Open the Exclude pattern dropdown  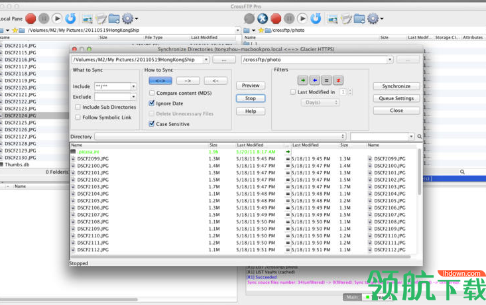(133, 97)
